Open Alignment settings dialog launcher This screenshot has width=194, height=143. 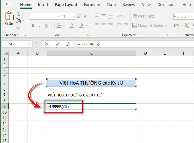pyautogui.click(x=168, y=35)
